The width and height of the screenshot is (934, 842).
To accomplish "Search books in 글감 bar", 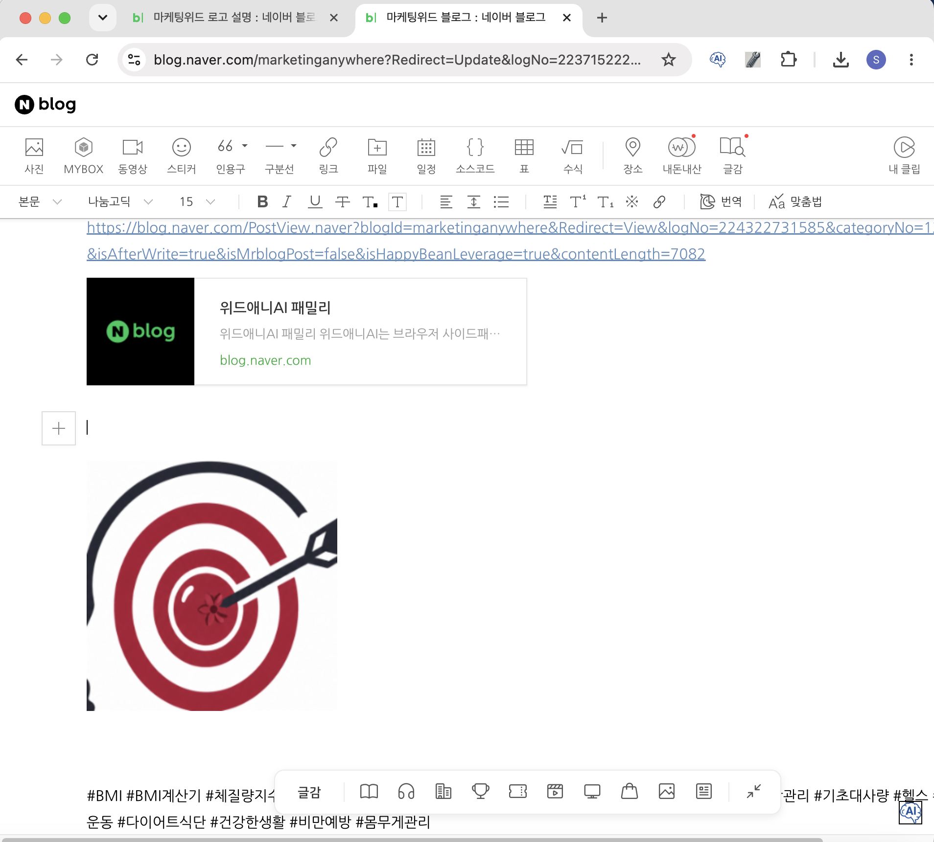I will coord(369,791).
